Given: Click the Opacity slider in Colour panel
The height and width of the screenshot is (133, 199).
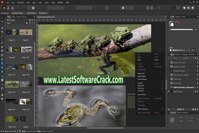Looking at the screenshot, I should [x=180, y=50].
